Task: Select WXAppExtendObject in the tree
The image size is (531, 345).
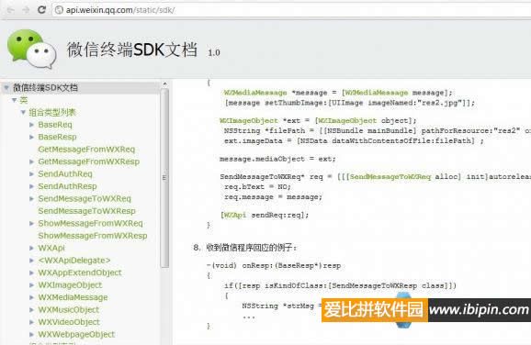Action: point(80,273)
